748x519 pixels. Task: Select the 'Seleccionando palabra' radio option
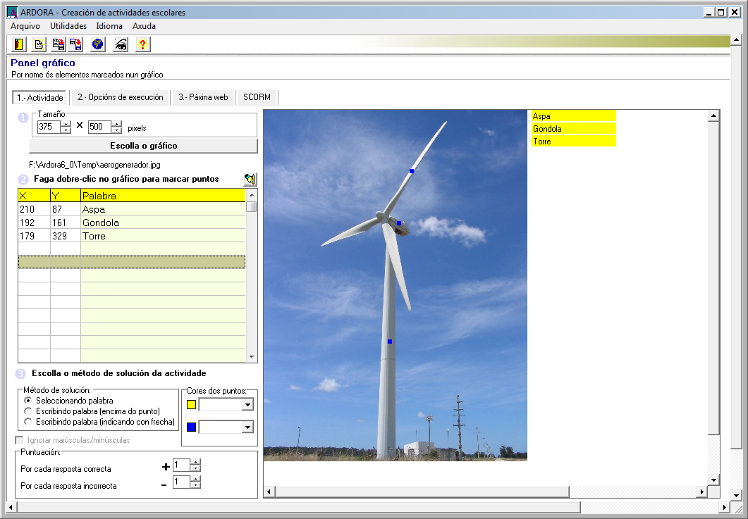click(x=28, y=401)
